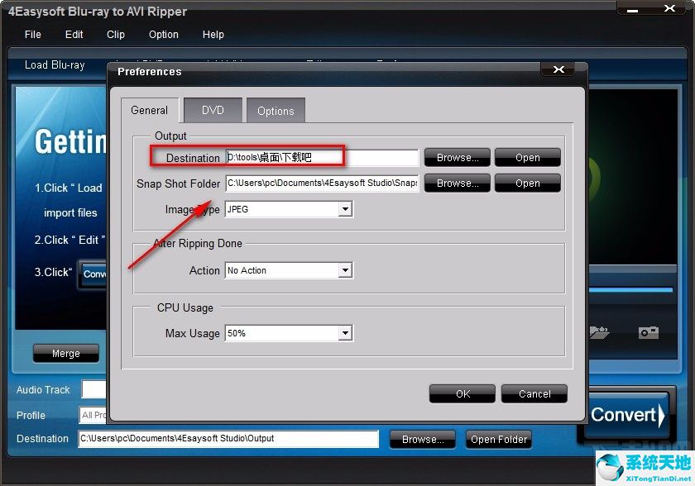Click the Merge button
This screenshot has height=486, width=695.
[66, 354]
